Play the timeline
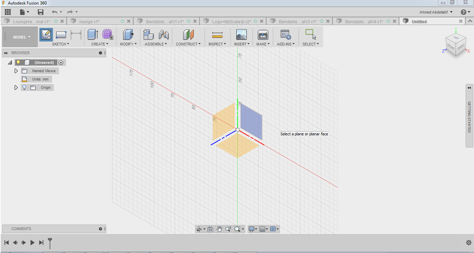Viewport: 474px width, 253px height. click(x=32, y=243)
